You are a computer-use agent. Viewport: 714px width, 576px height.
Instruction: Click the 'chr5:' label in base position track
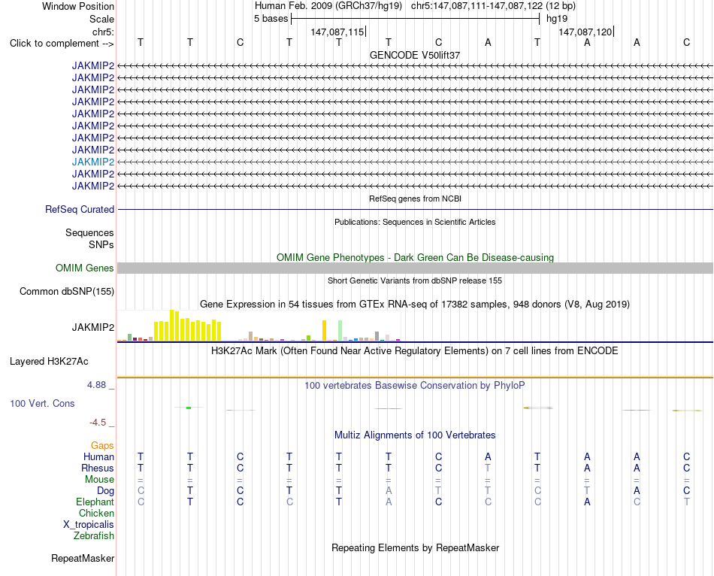click(x=103, y=32)
